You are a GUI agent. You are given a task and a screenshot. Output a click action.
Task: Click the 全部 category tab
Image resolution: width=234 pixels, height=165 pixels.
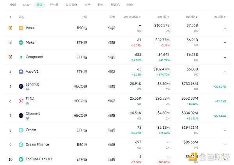tap(13, 5)
